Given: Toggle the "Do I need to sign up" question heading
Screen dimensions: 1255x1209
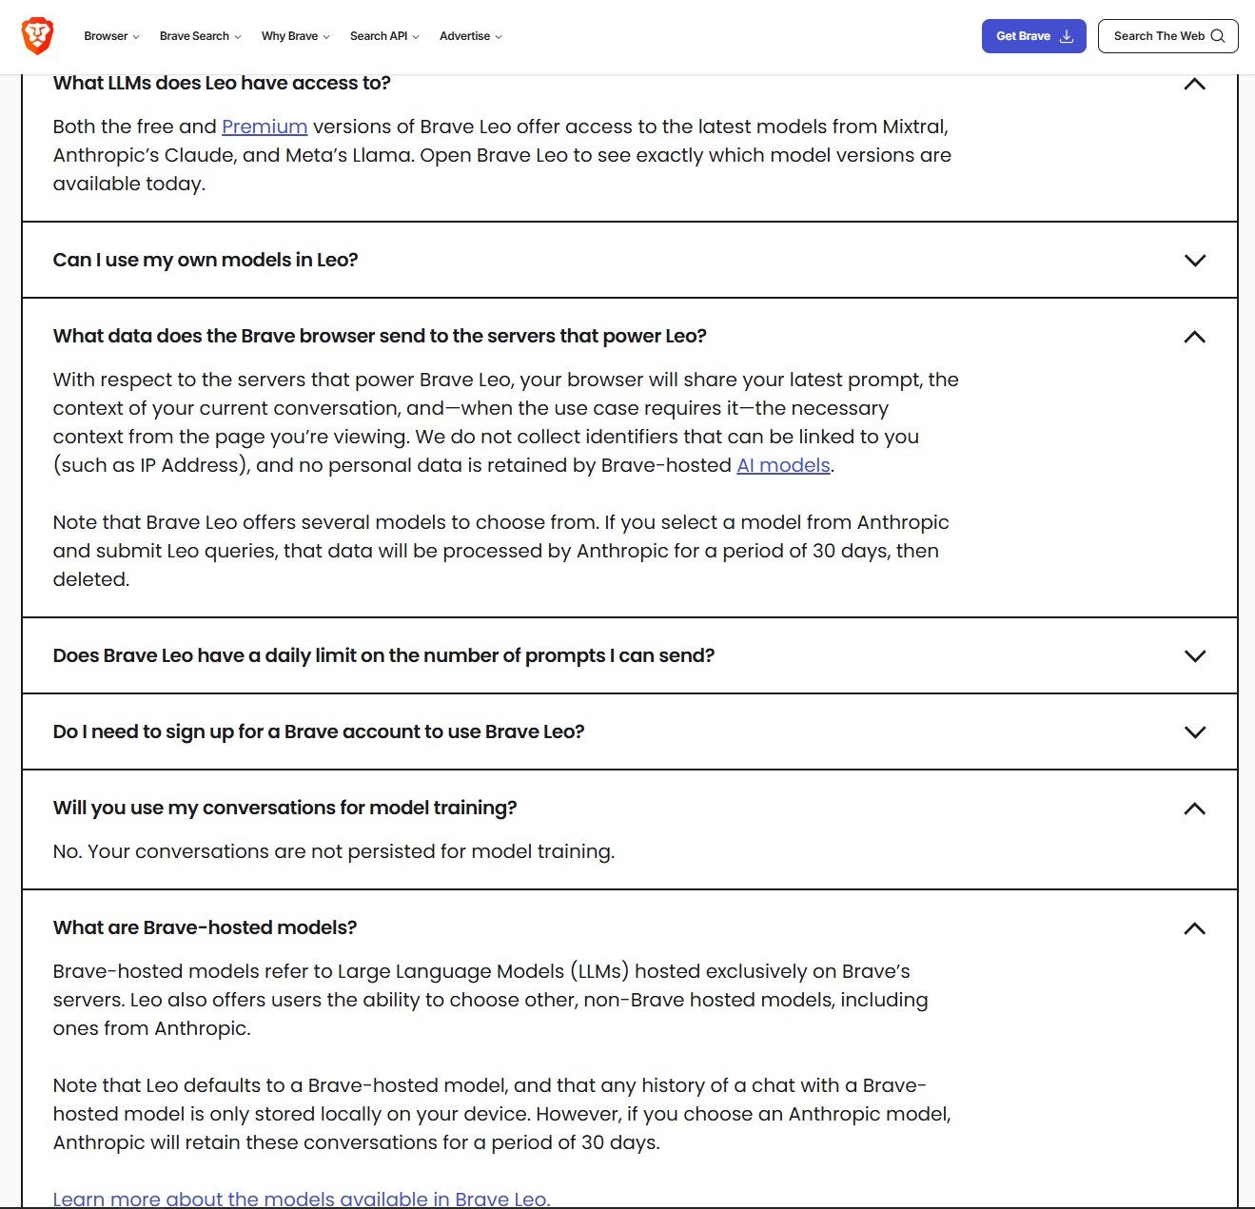Looking at the screenshot, I should click(x=319, y=731).
